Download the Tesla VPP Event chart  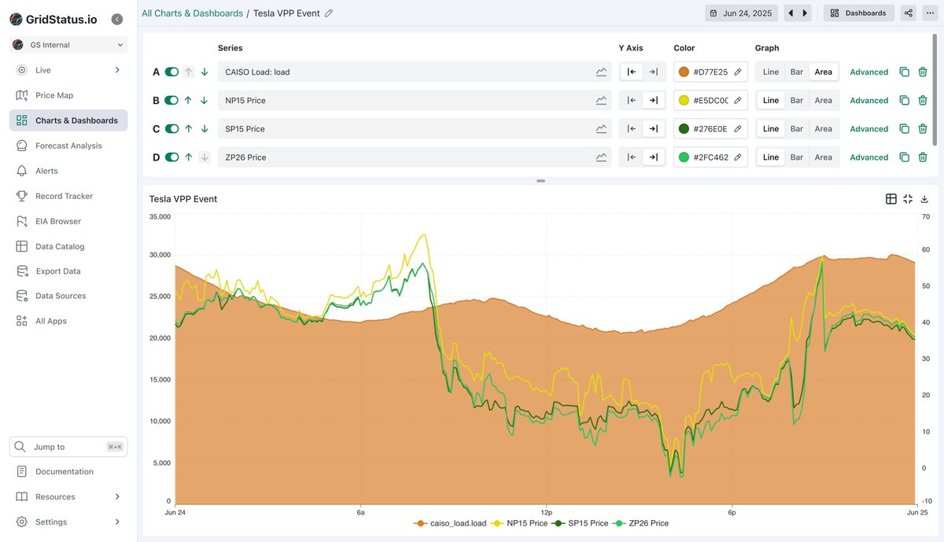tap(924, 199)
